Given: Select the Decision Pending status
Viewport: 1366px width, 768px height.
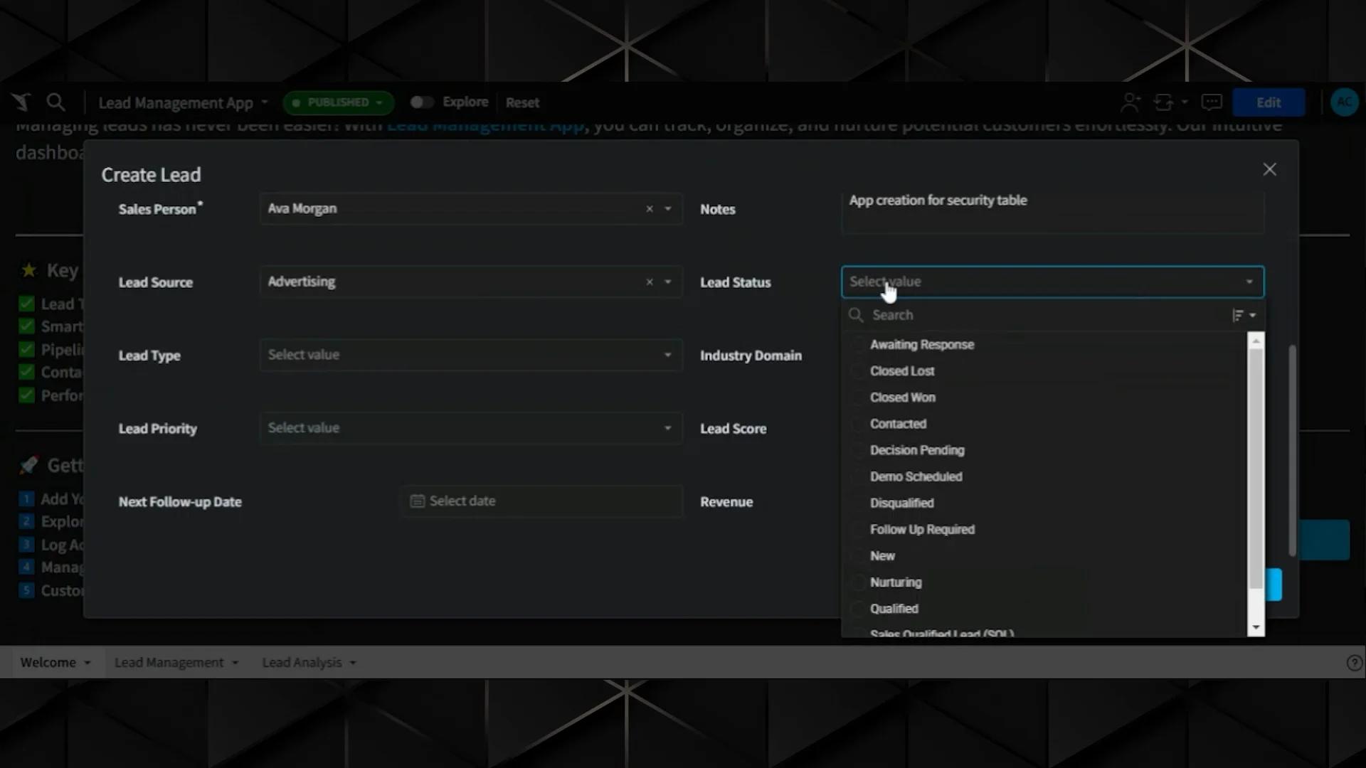Looking at the screenshot, I should pos(917,450).
